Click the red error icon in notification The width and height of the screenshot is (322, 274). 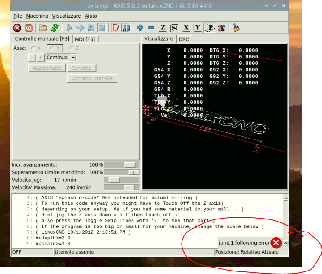click(x=276, y=243)
